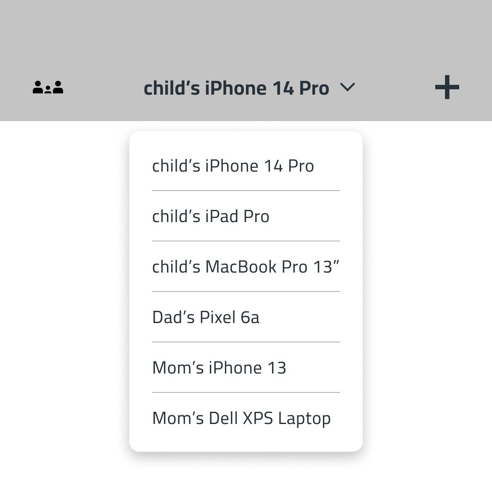
Task: Pick Mom's iPhone 13 from the menu
Action: click(x=219, y=368)
